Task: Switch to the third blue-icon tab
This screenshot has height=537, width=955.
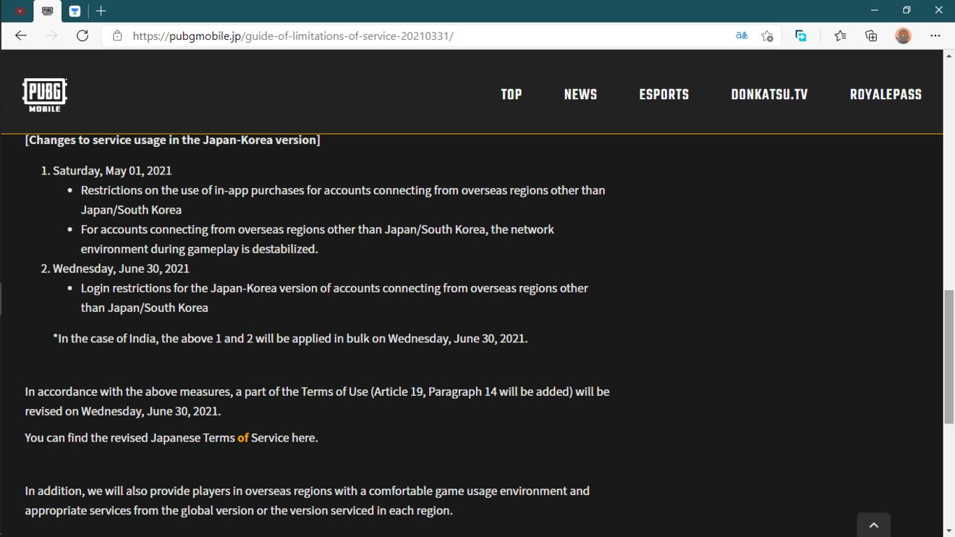Action: coord(75,11)
